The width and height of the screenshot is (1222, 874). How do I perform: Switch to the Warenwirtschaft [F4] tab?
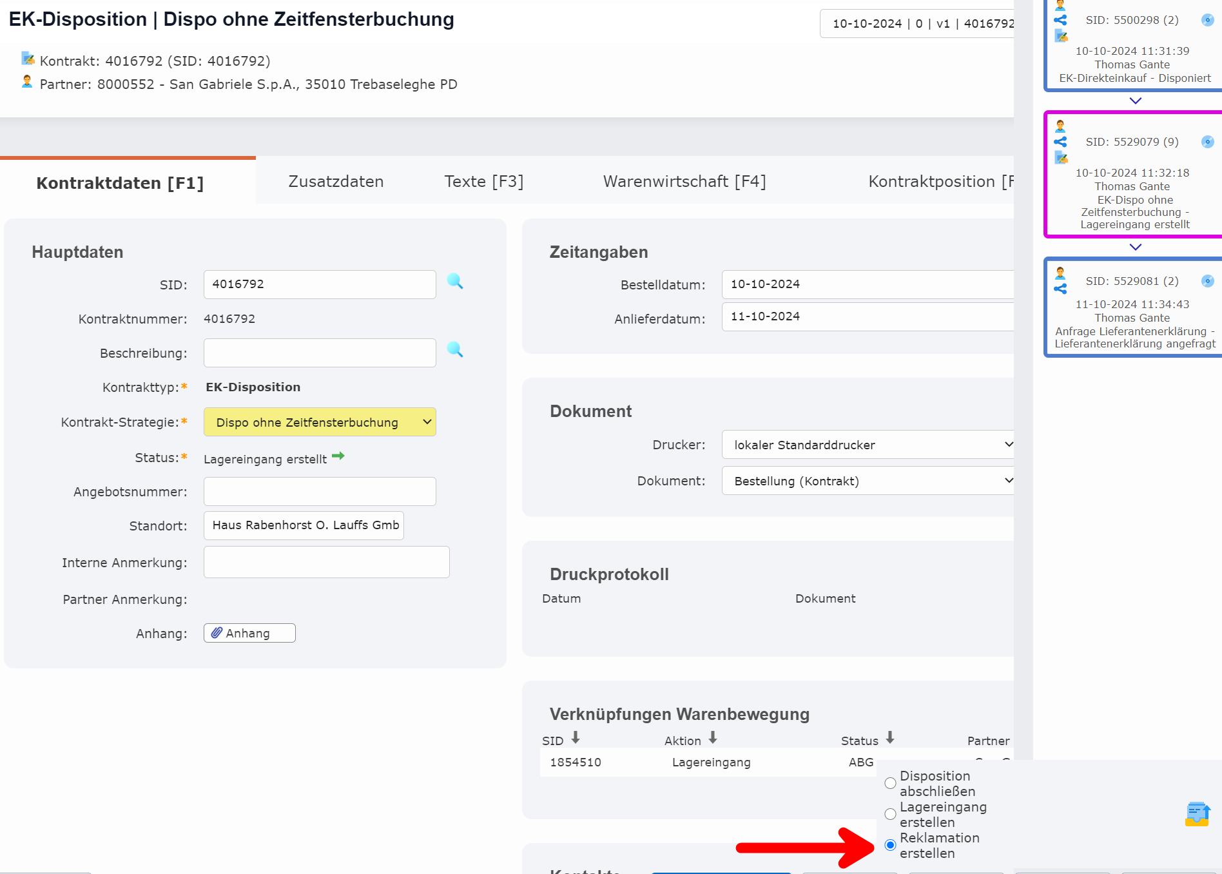(x=684, y=181)
